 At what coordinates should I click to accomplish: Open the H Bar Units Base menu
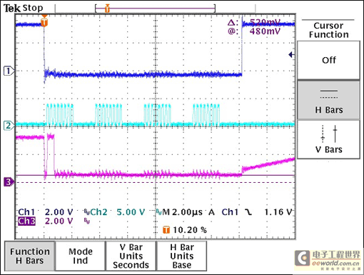pyautogui.click(x=181, y=256)
